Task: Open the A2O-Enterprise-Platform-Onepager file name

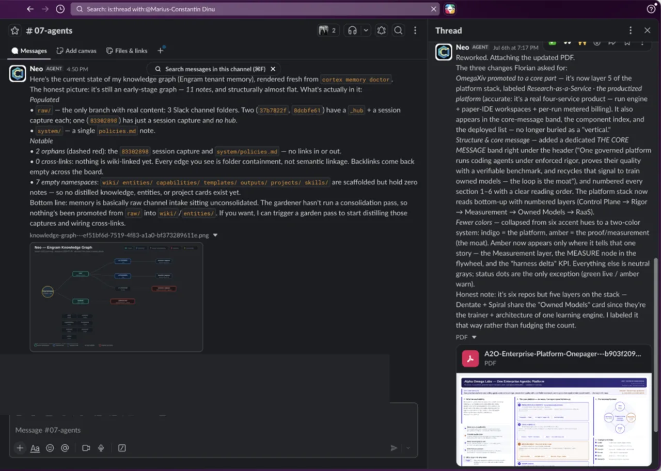Action: (x=562, y=354)
